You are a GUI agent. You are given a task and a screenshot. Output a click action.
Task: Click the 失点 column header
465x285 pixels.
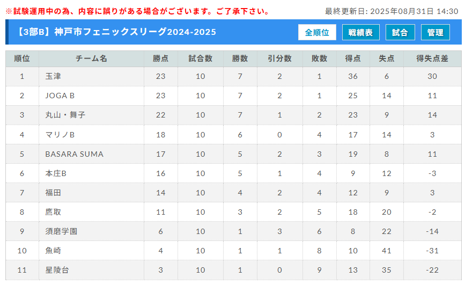pos(386,59)
